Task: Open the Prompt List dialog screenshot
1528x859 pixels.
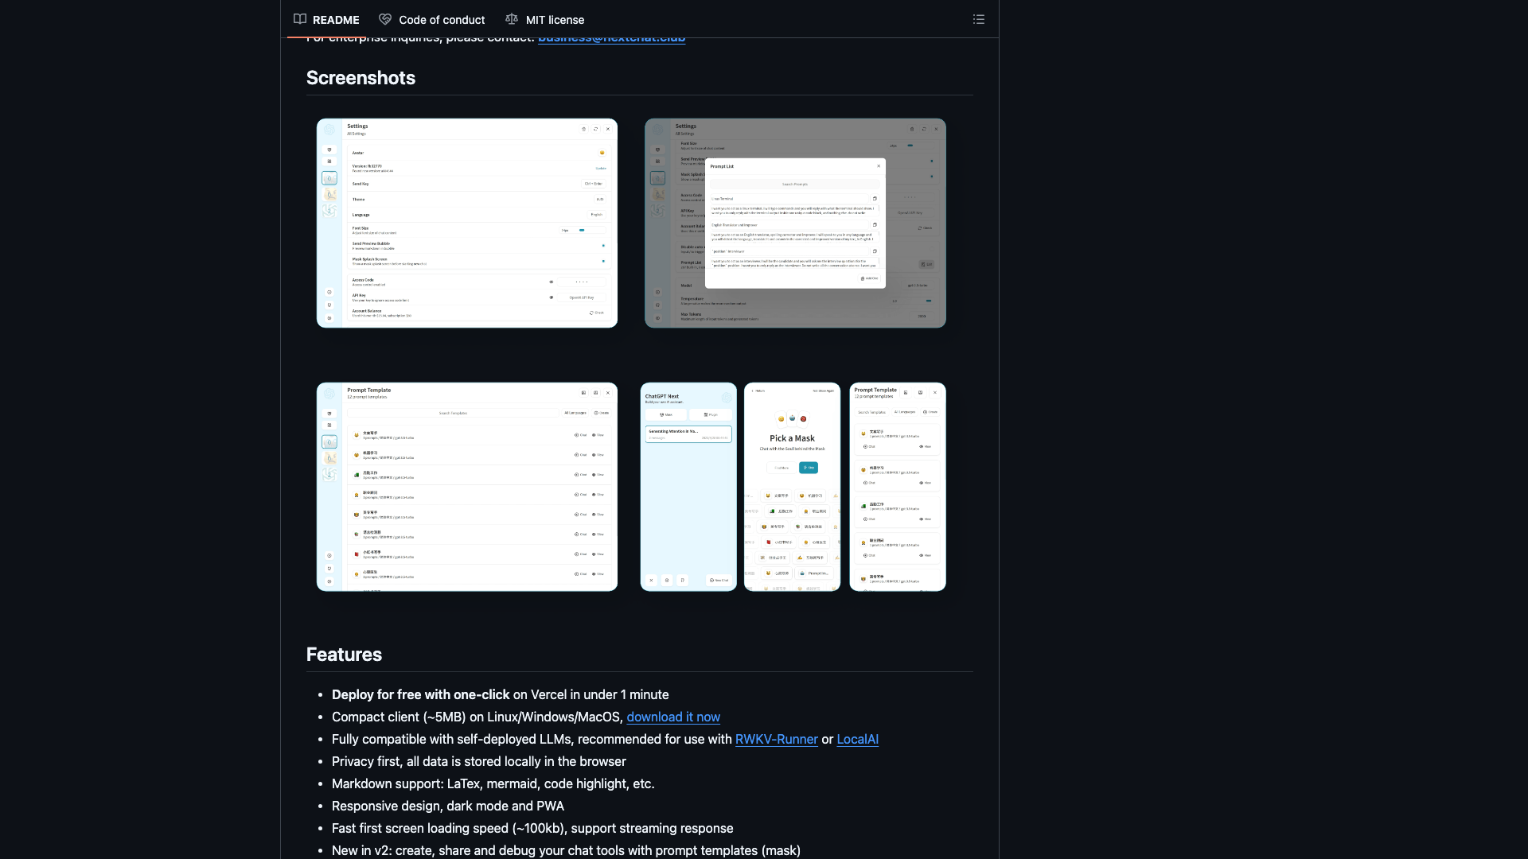Action: pyautogui.click(x=795, y=223)
